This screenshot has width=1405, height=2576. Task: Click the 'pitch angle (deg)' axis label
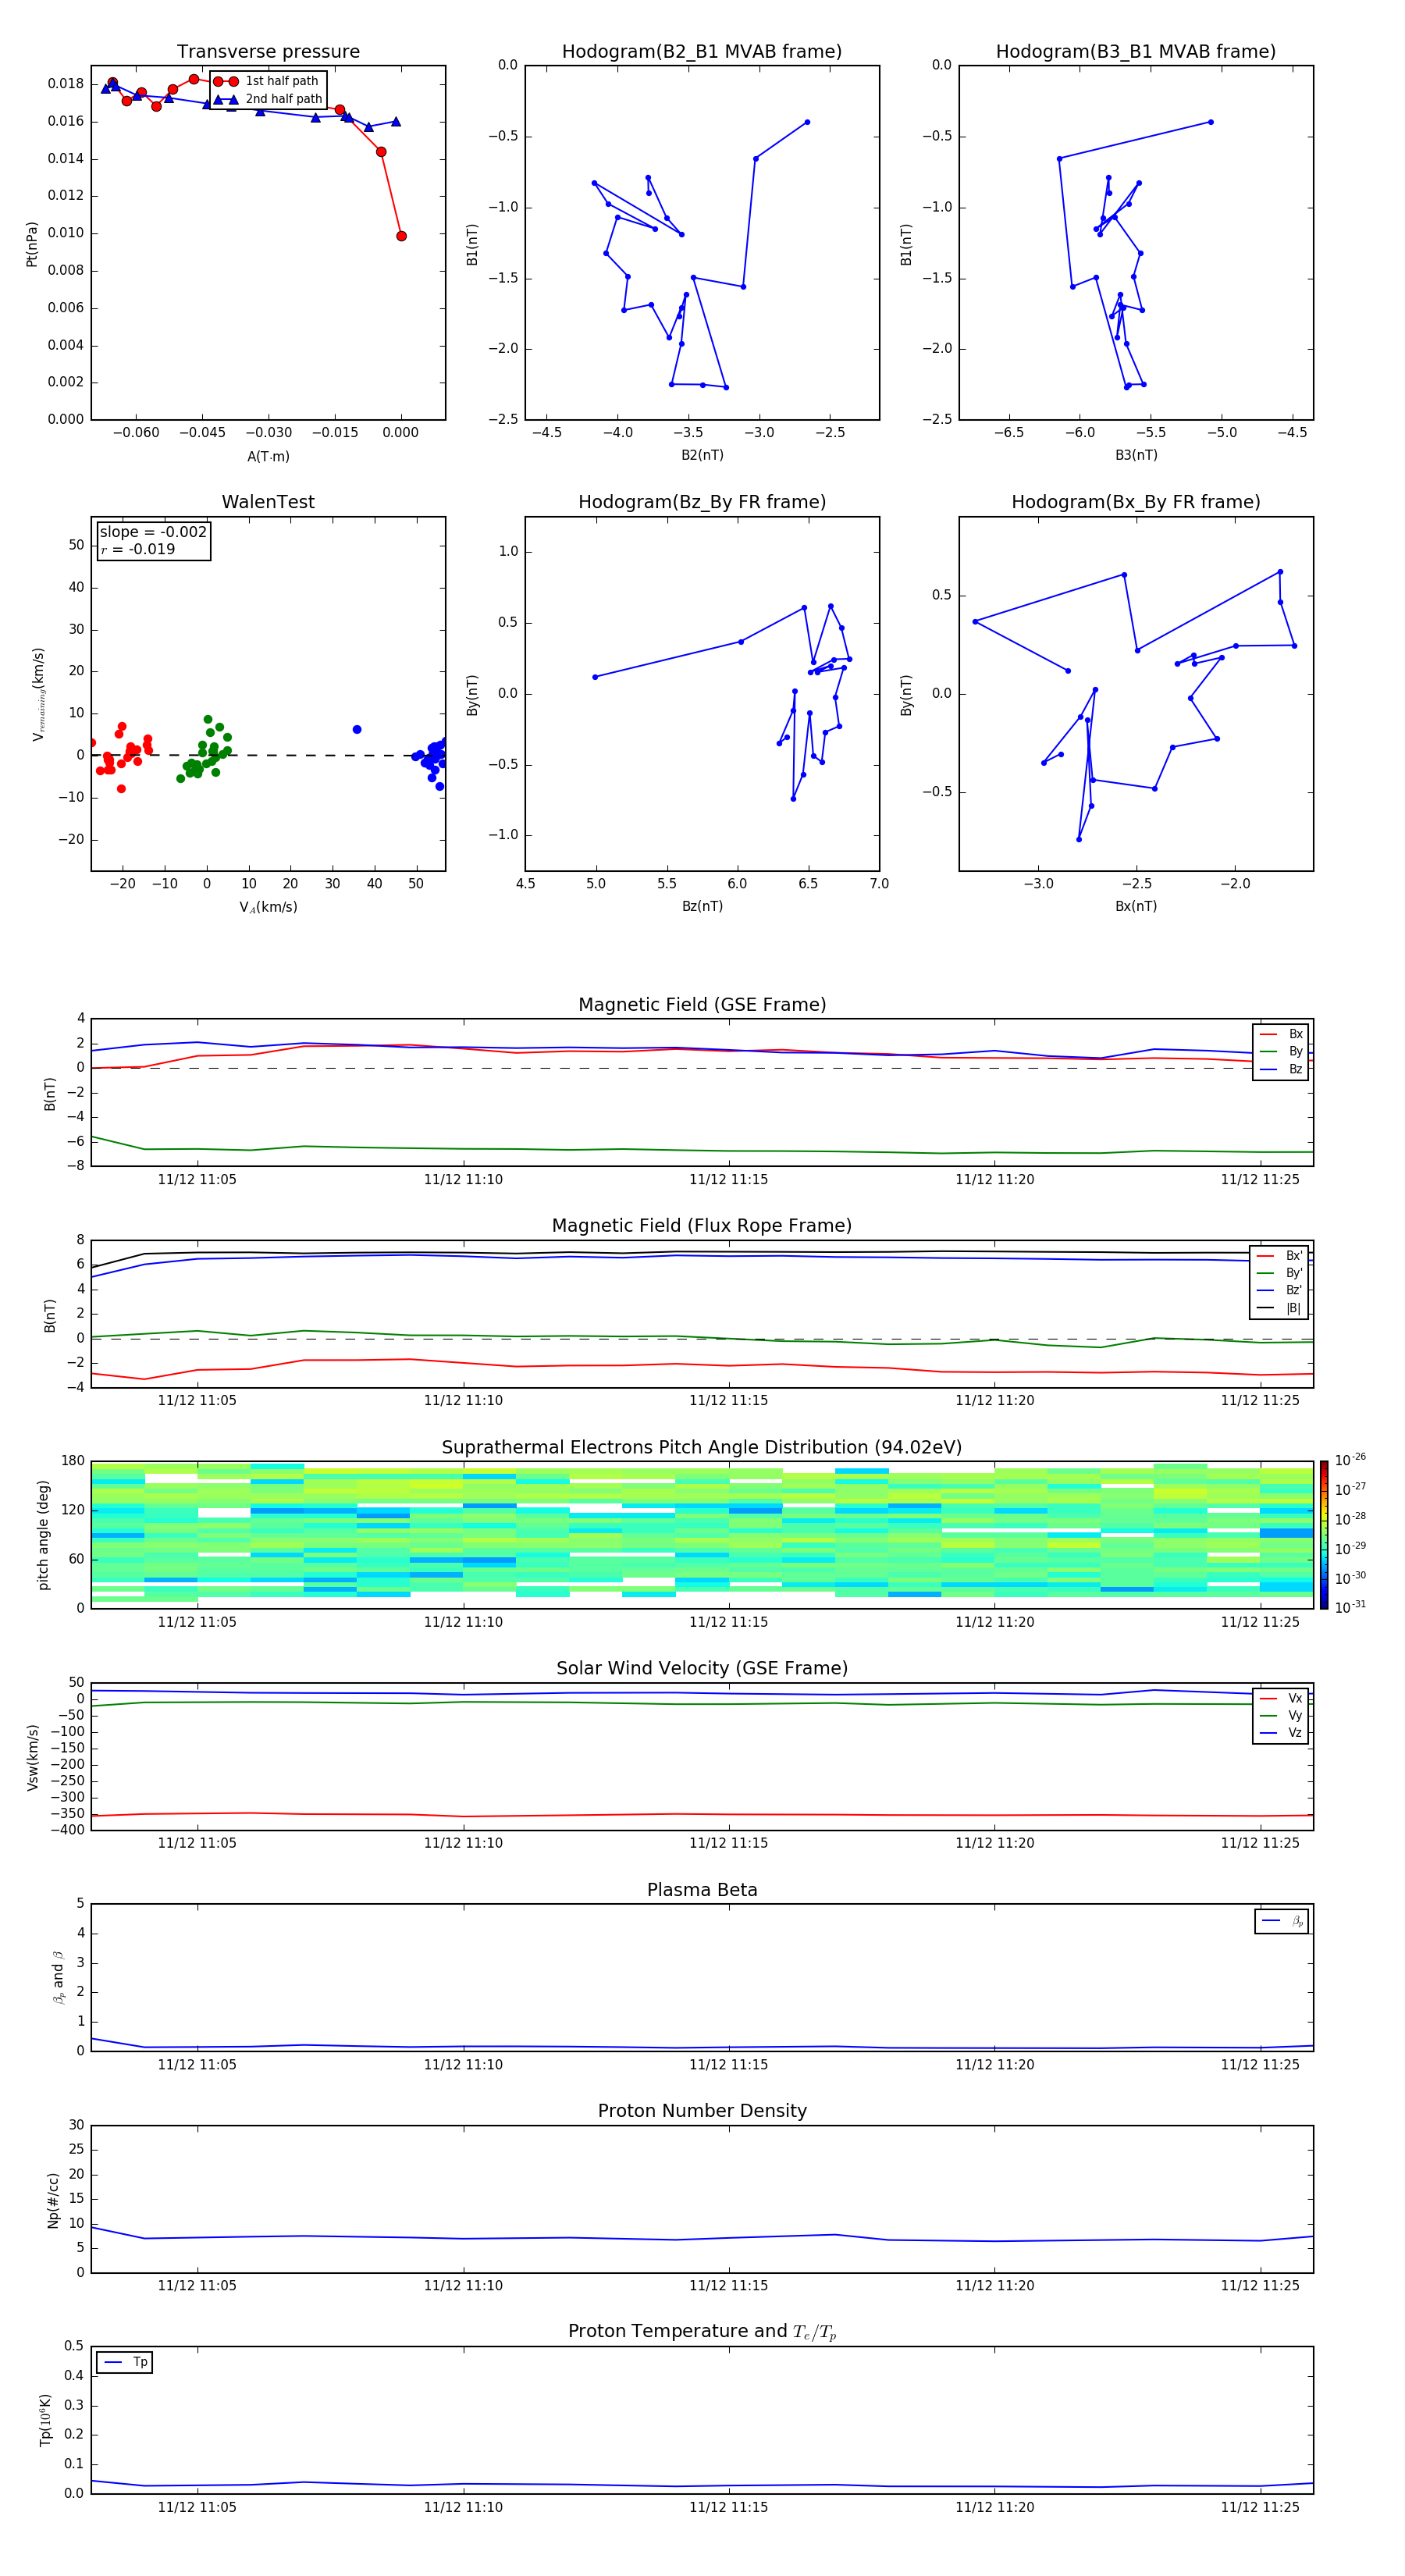43,1535
